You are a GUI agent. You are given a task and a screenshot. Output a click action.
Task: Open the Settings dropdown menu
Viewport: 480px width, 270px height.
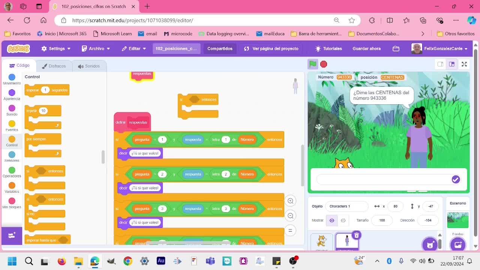click(x=56, y=48)
